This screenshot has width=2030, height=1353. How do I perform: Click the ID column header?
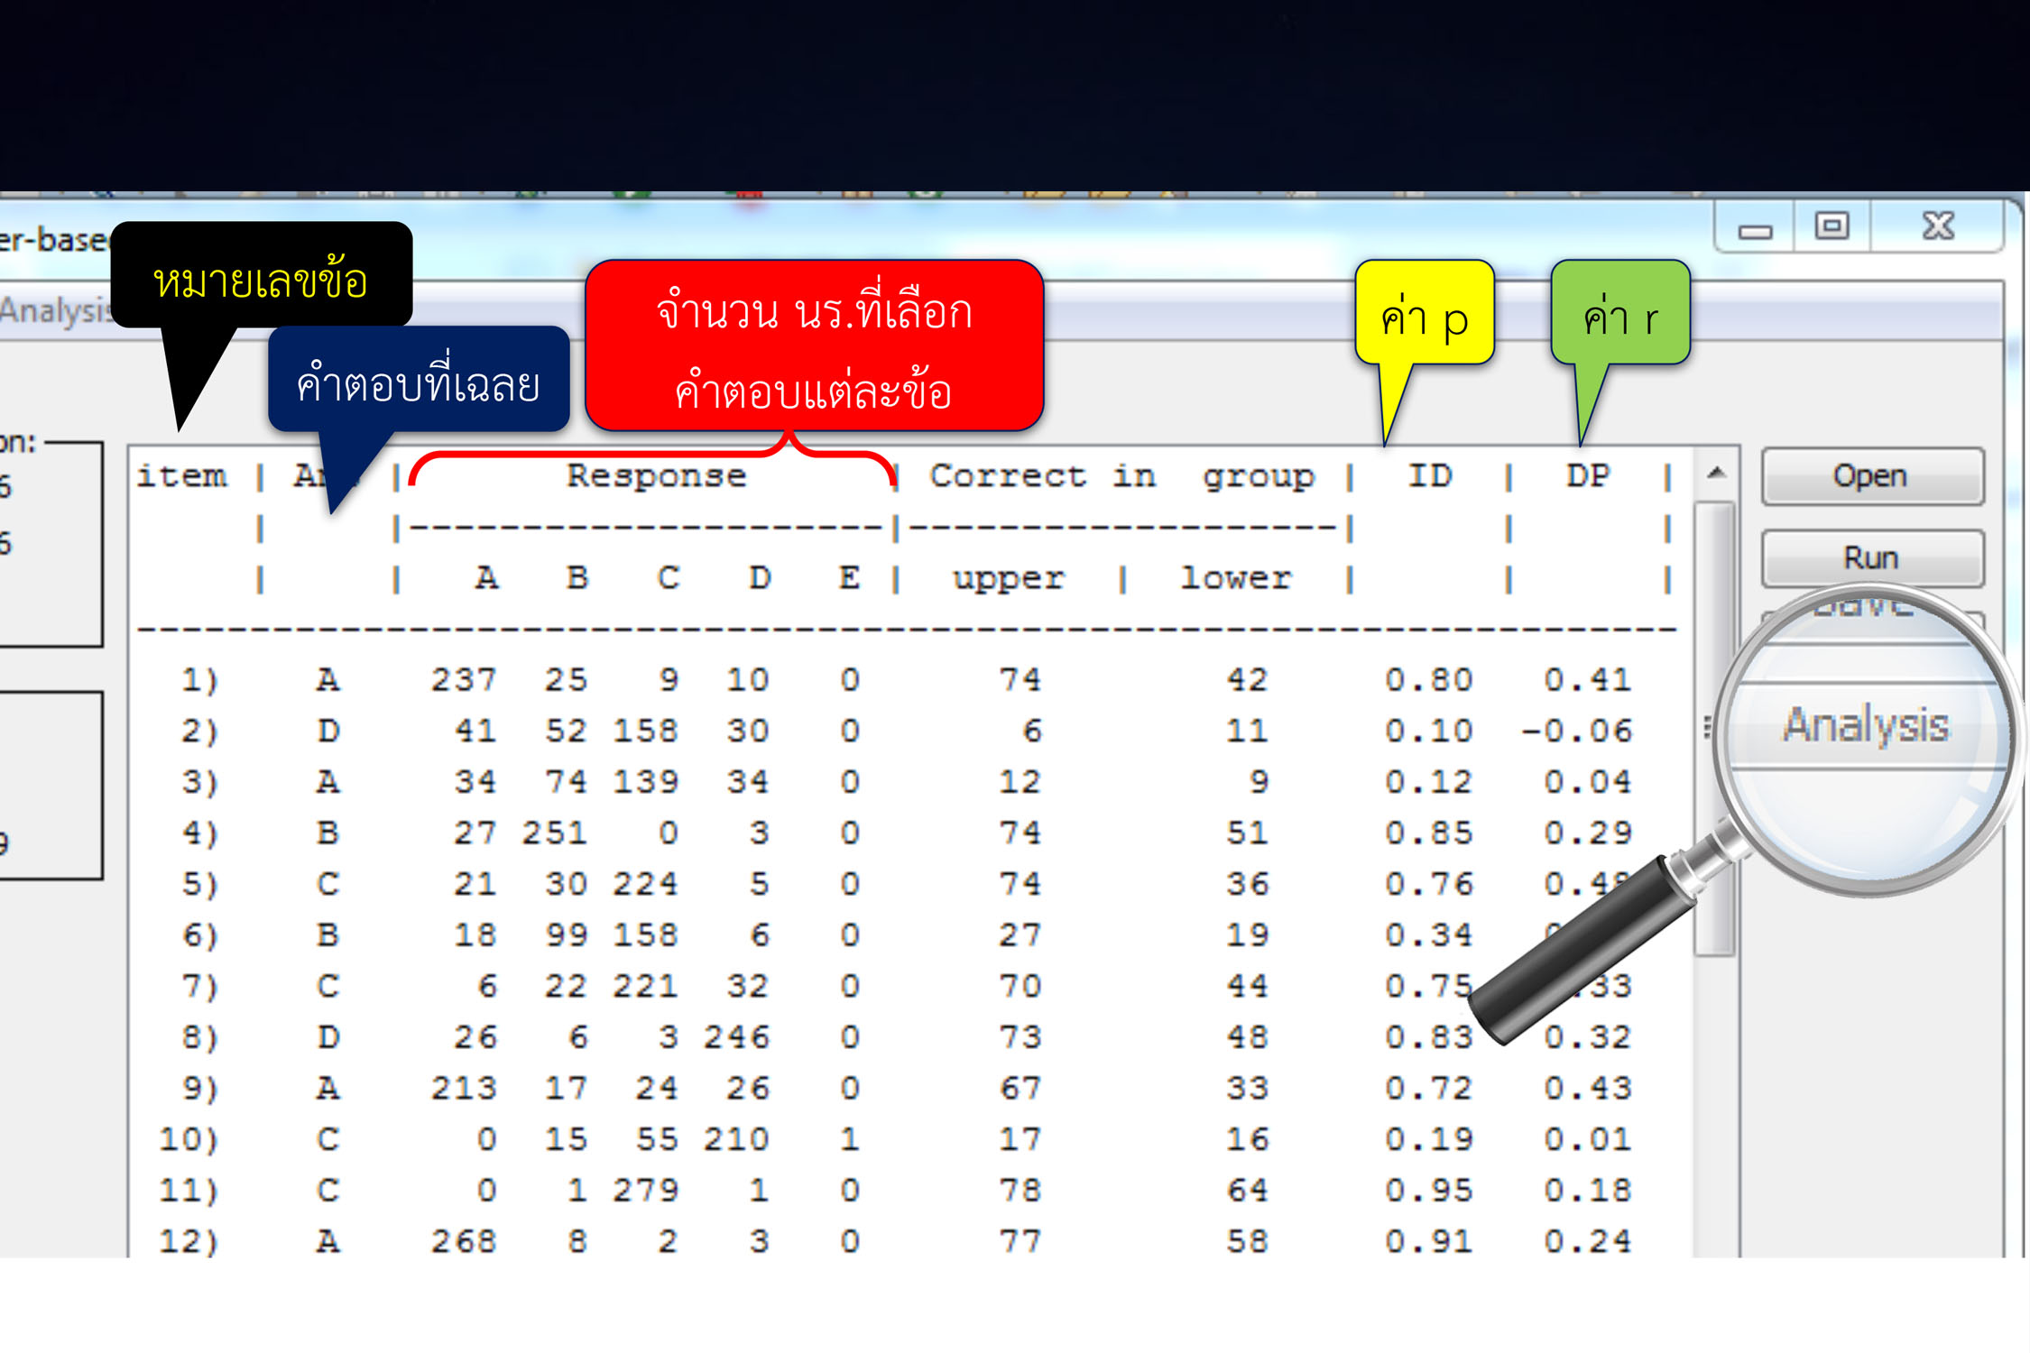tap(1430, 475)
